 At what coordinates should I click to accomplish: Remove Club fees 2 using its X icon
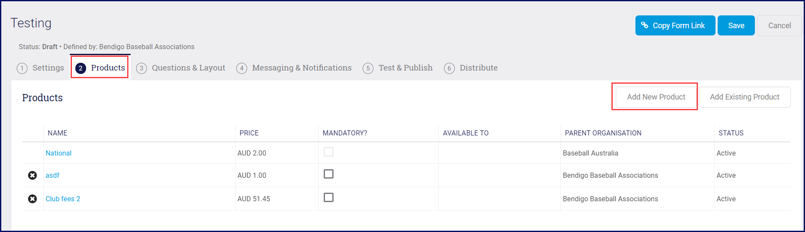coord(32,199)
